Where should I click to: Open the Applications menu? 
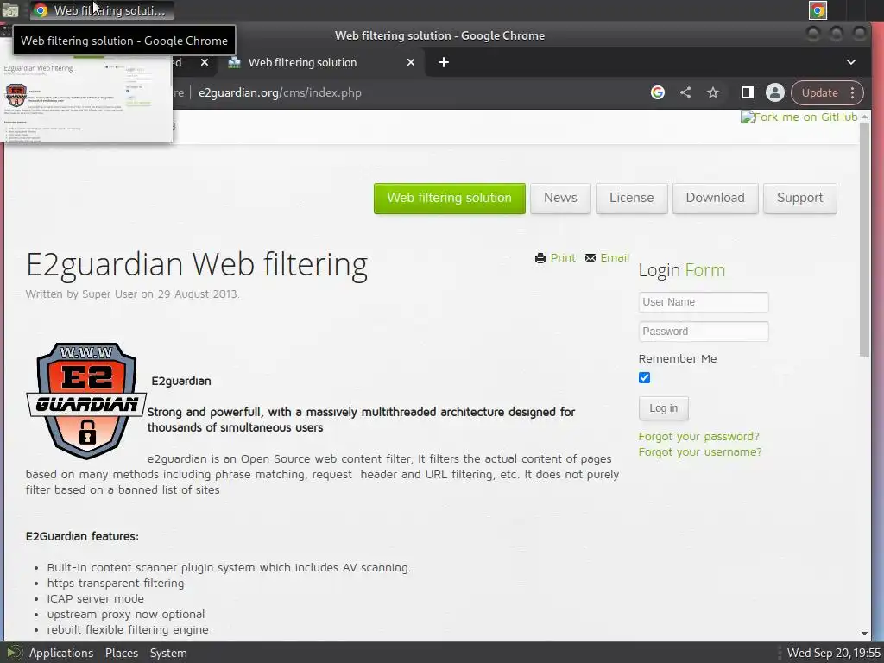[61, 653]
